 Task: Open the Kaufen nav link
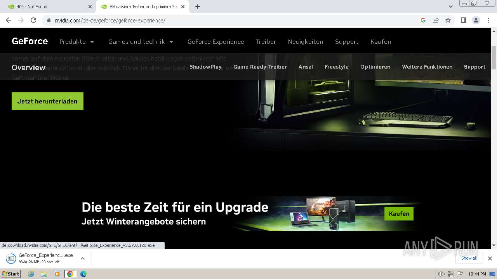381,41
